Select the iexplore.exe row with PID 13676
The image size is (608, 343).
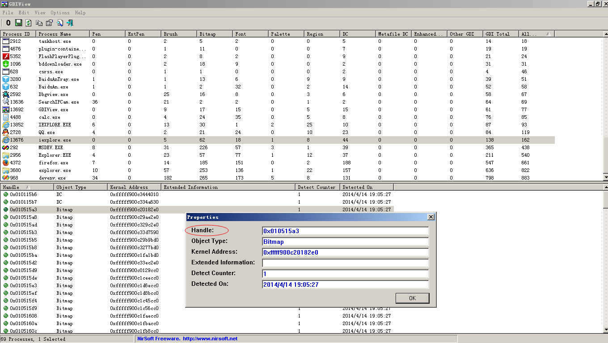click(x=278, y=140)
